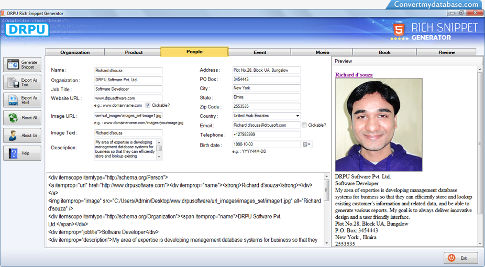Click the Name input field

(x=128, y=71)
